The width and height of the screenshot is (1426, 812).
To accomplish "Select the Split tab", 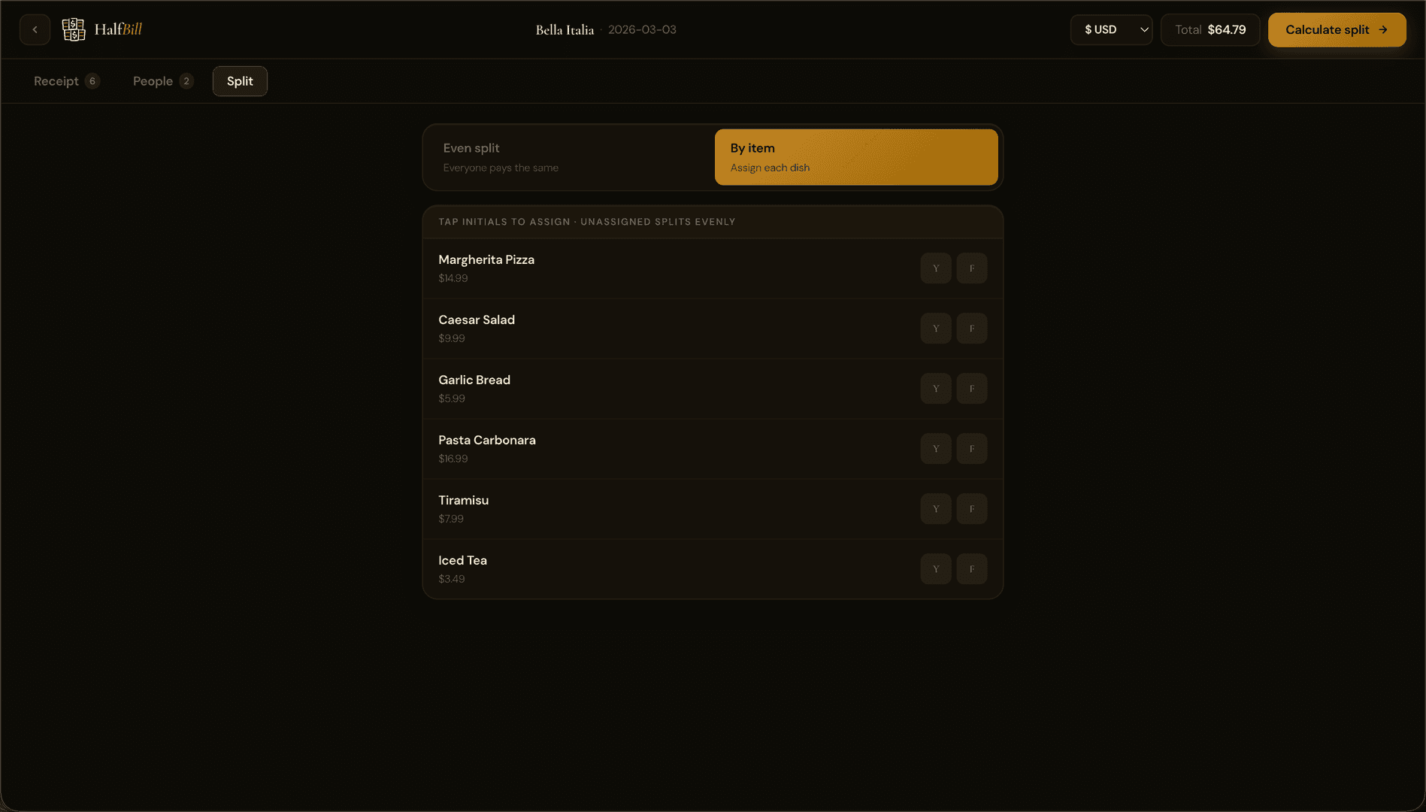I will 240,81.
